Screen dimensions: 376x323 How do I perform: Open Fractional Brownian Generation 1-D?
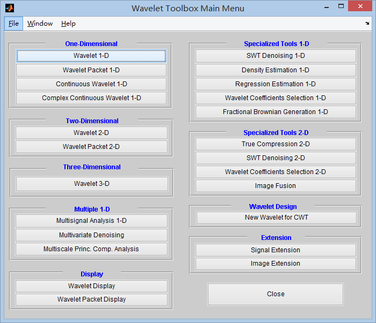click(276, 112)
